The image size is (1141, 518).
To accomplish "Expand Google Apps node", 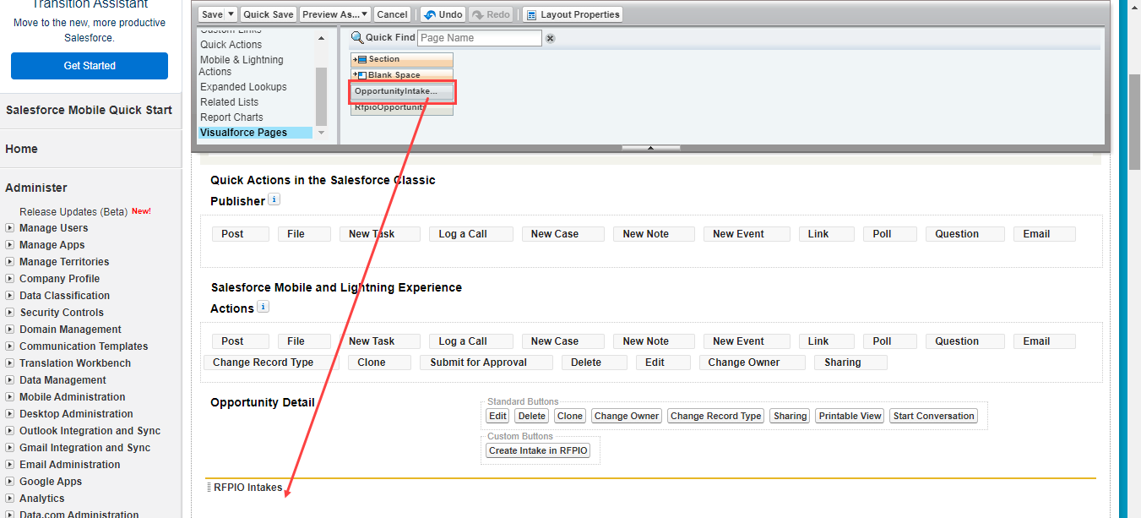I will pos(9,482).
